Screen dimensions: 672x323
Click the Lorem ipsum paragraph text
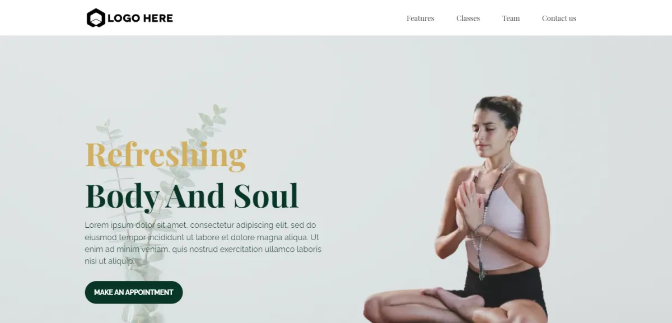click(203, 243)
